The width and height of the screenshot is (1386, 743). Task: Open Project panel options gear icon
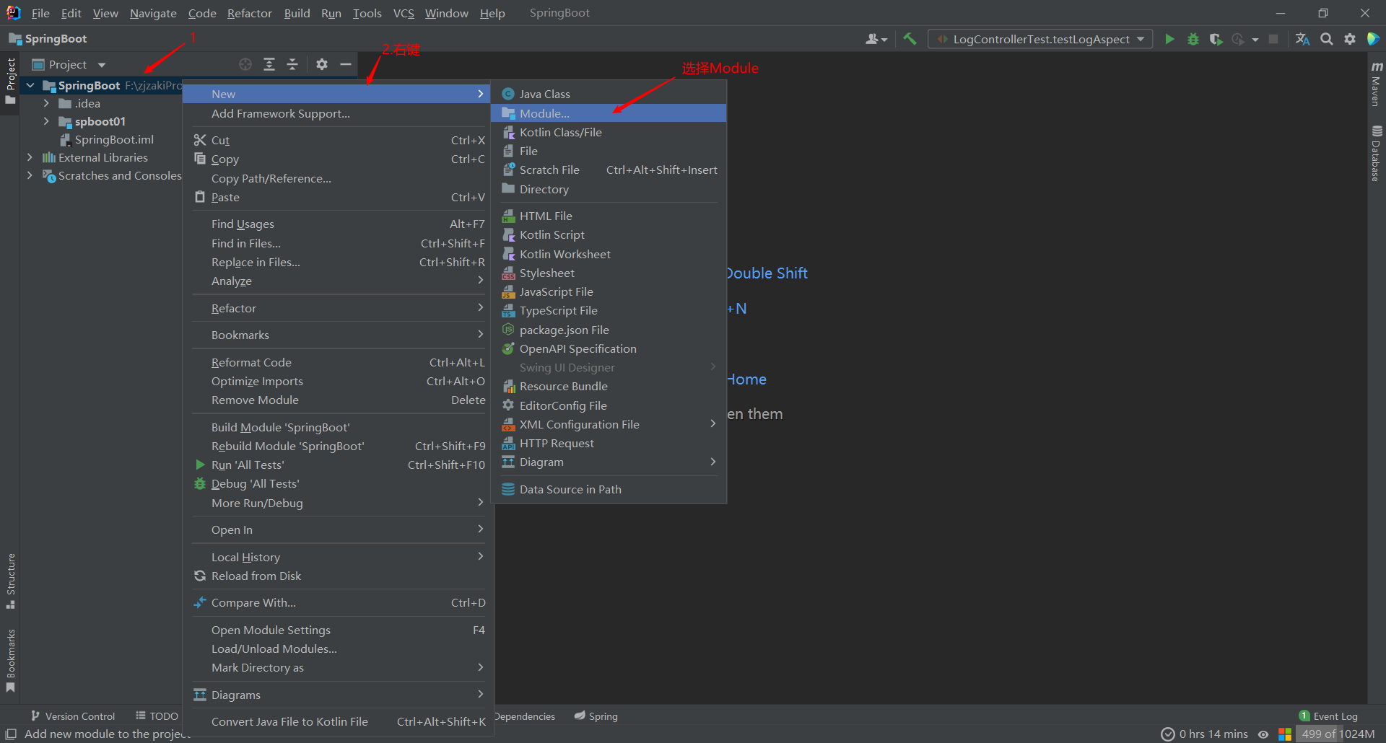(x=322, y=64)
